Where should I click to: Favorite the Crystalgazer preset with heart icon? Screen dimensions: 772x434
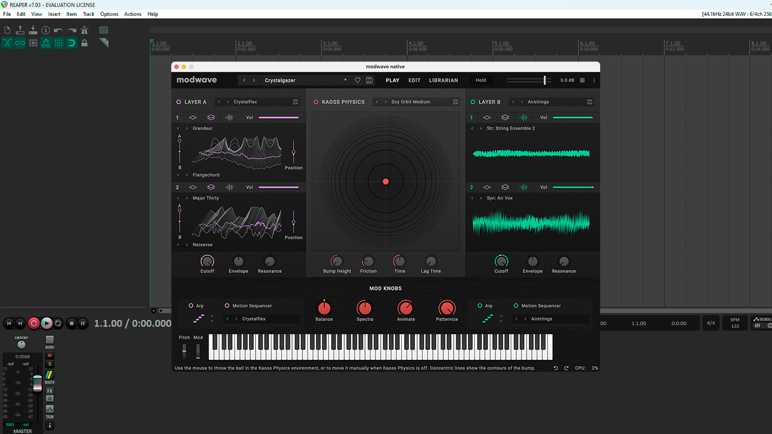click(x=357, y=80)
